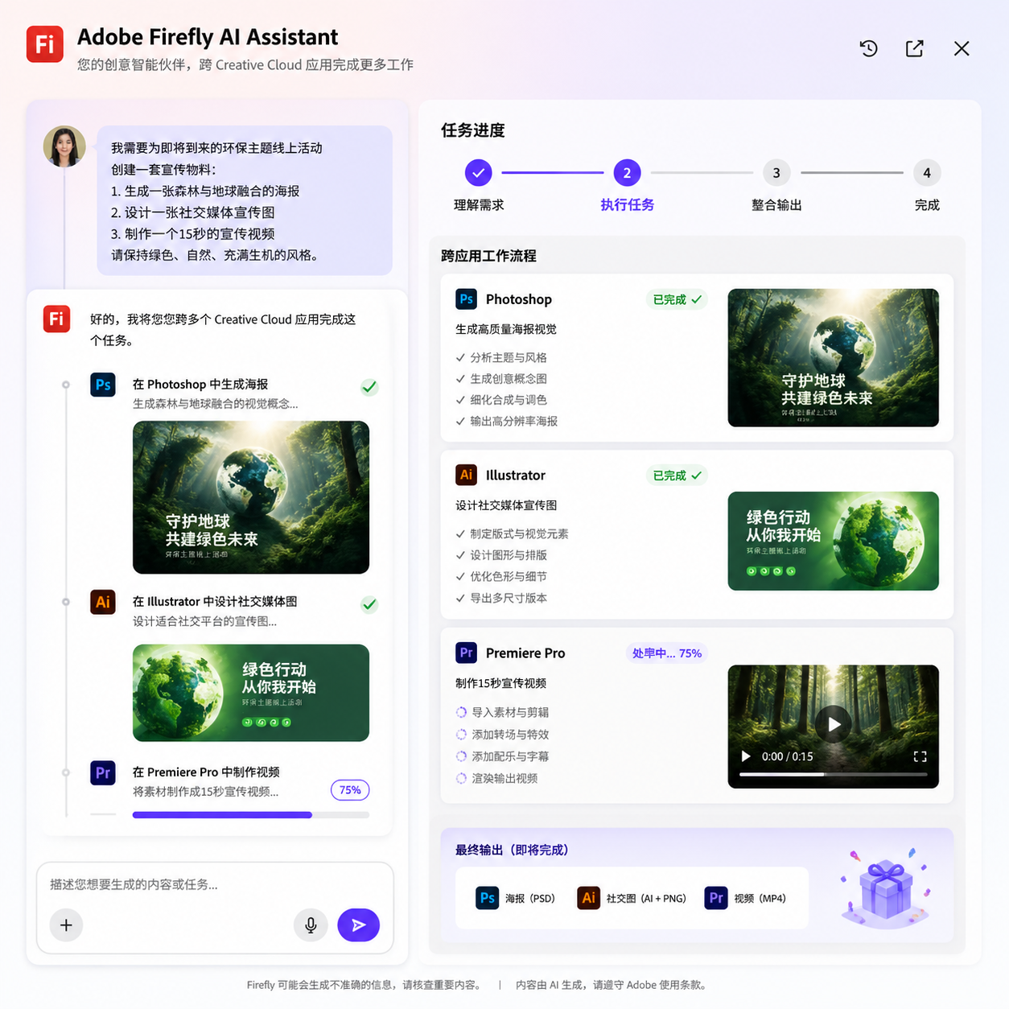Select step 2 执行任务 in progress tracker

point(628,172)
